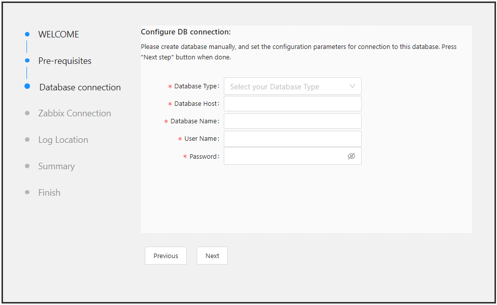
Task: Select the Database connection step
Action: (x=80, y=87)
